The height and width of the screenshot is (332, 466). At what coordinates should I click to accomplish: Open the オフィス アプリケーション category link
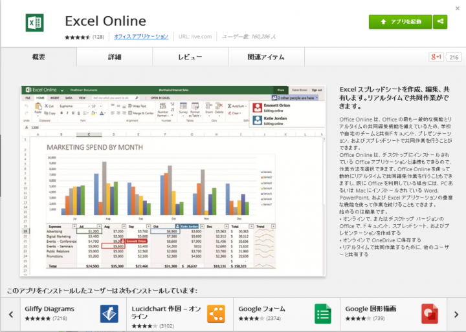tap(141, 36)
